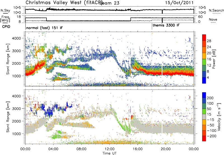Image resolution: width=224 pixels, height=155 pixels.
Task: Click the 'Beam 23' label
Action: click(109, 3)
